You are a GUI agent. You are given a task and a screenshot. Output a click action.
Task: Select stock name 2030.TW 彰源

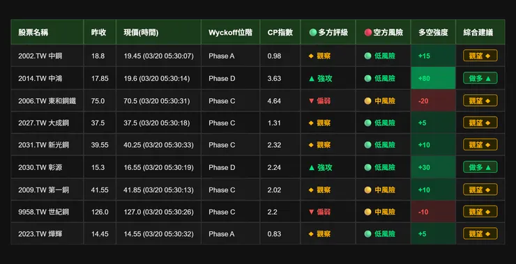pyautogui.click(x=40, y=167)
